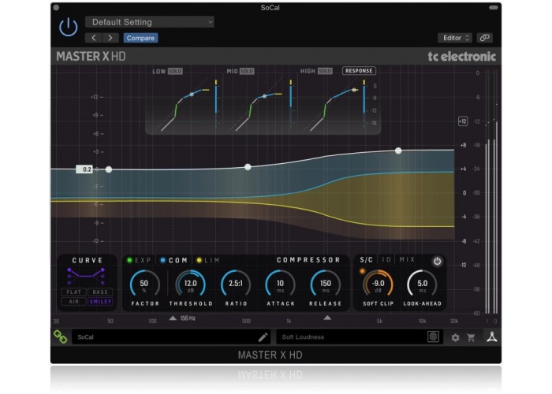This screenshot has width=552, height=394.
Task: Click the MID band transfer curve graph
Action: point(260,106)
